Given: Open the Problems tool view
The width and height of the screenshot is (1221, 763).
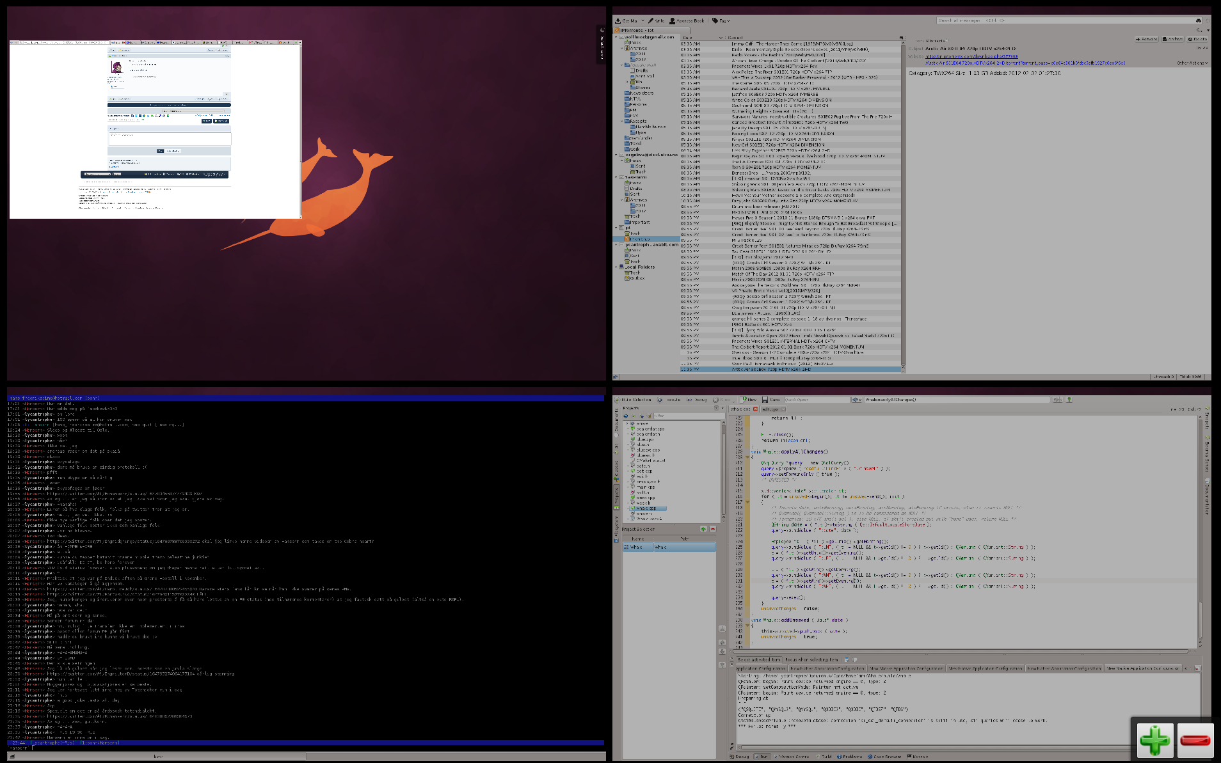Looking at the screenshot, I should (x=849, y=757).
